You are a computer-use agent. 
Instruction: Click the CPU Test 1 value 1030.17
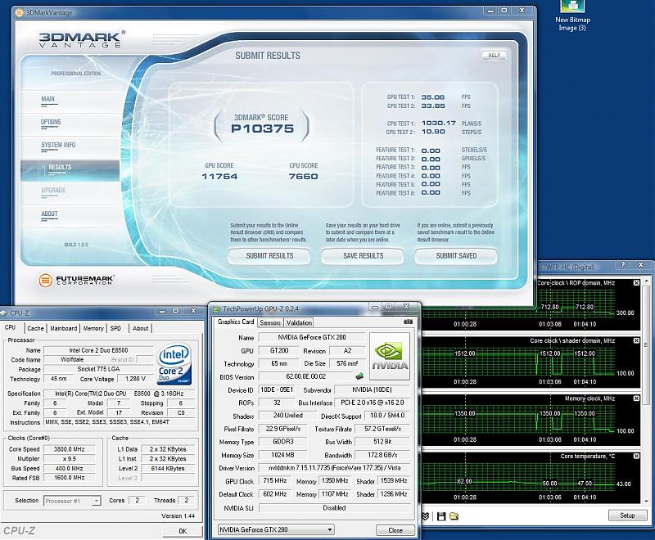click(x=438, y=123)
